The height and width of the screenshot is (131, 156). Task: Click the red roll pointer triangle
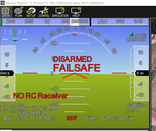(75, 34)
